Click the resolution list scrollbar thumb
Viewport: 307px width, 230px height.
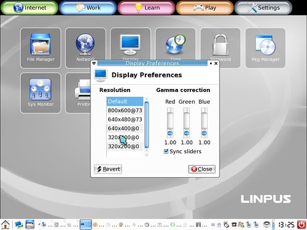coord(147,125)
